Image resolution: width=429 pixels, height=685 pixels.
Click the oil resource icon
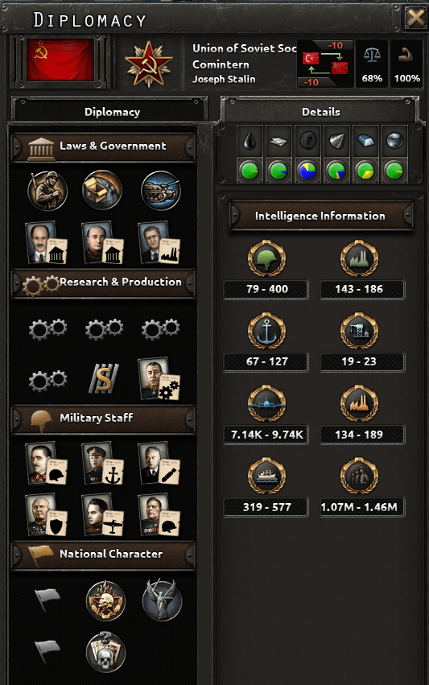250,141
